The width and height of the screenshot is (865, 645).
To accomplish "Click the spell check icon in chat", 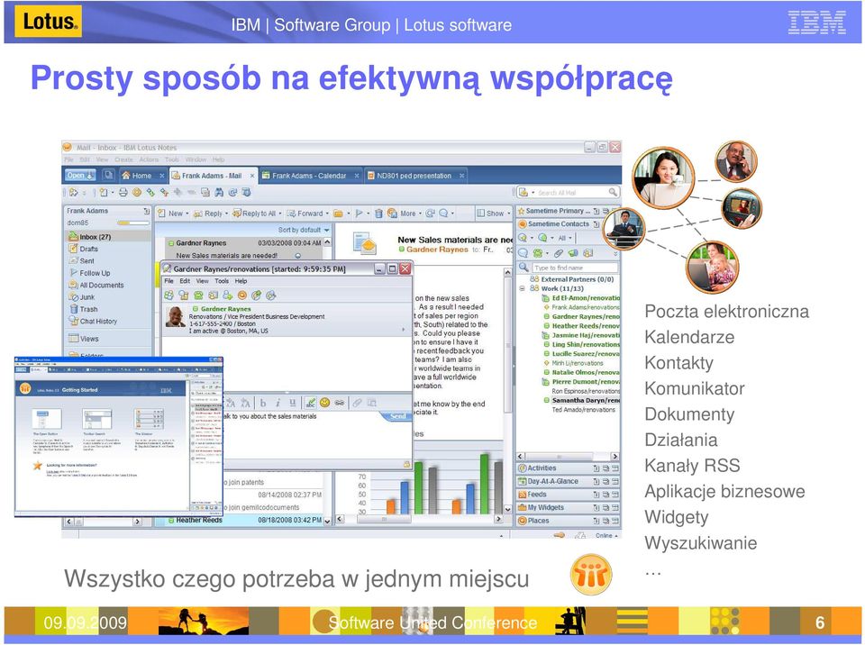I will [x=311, y=403].
